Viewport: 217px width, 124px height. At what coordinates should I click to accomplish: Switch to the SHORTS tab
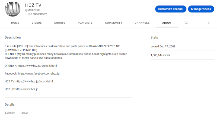pos(60,23)
